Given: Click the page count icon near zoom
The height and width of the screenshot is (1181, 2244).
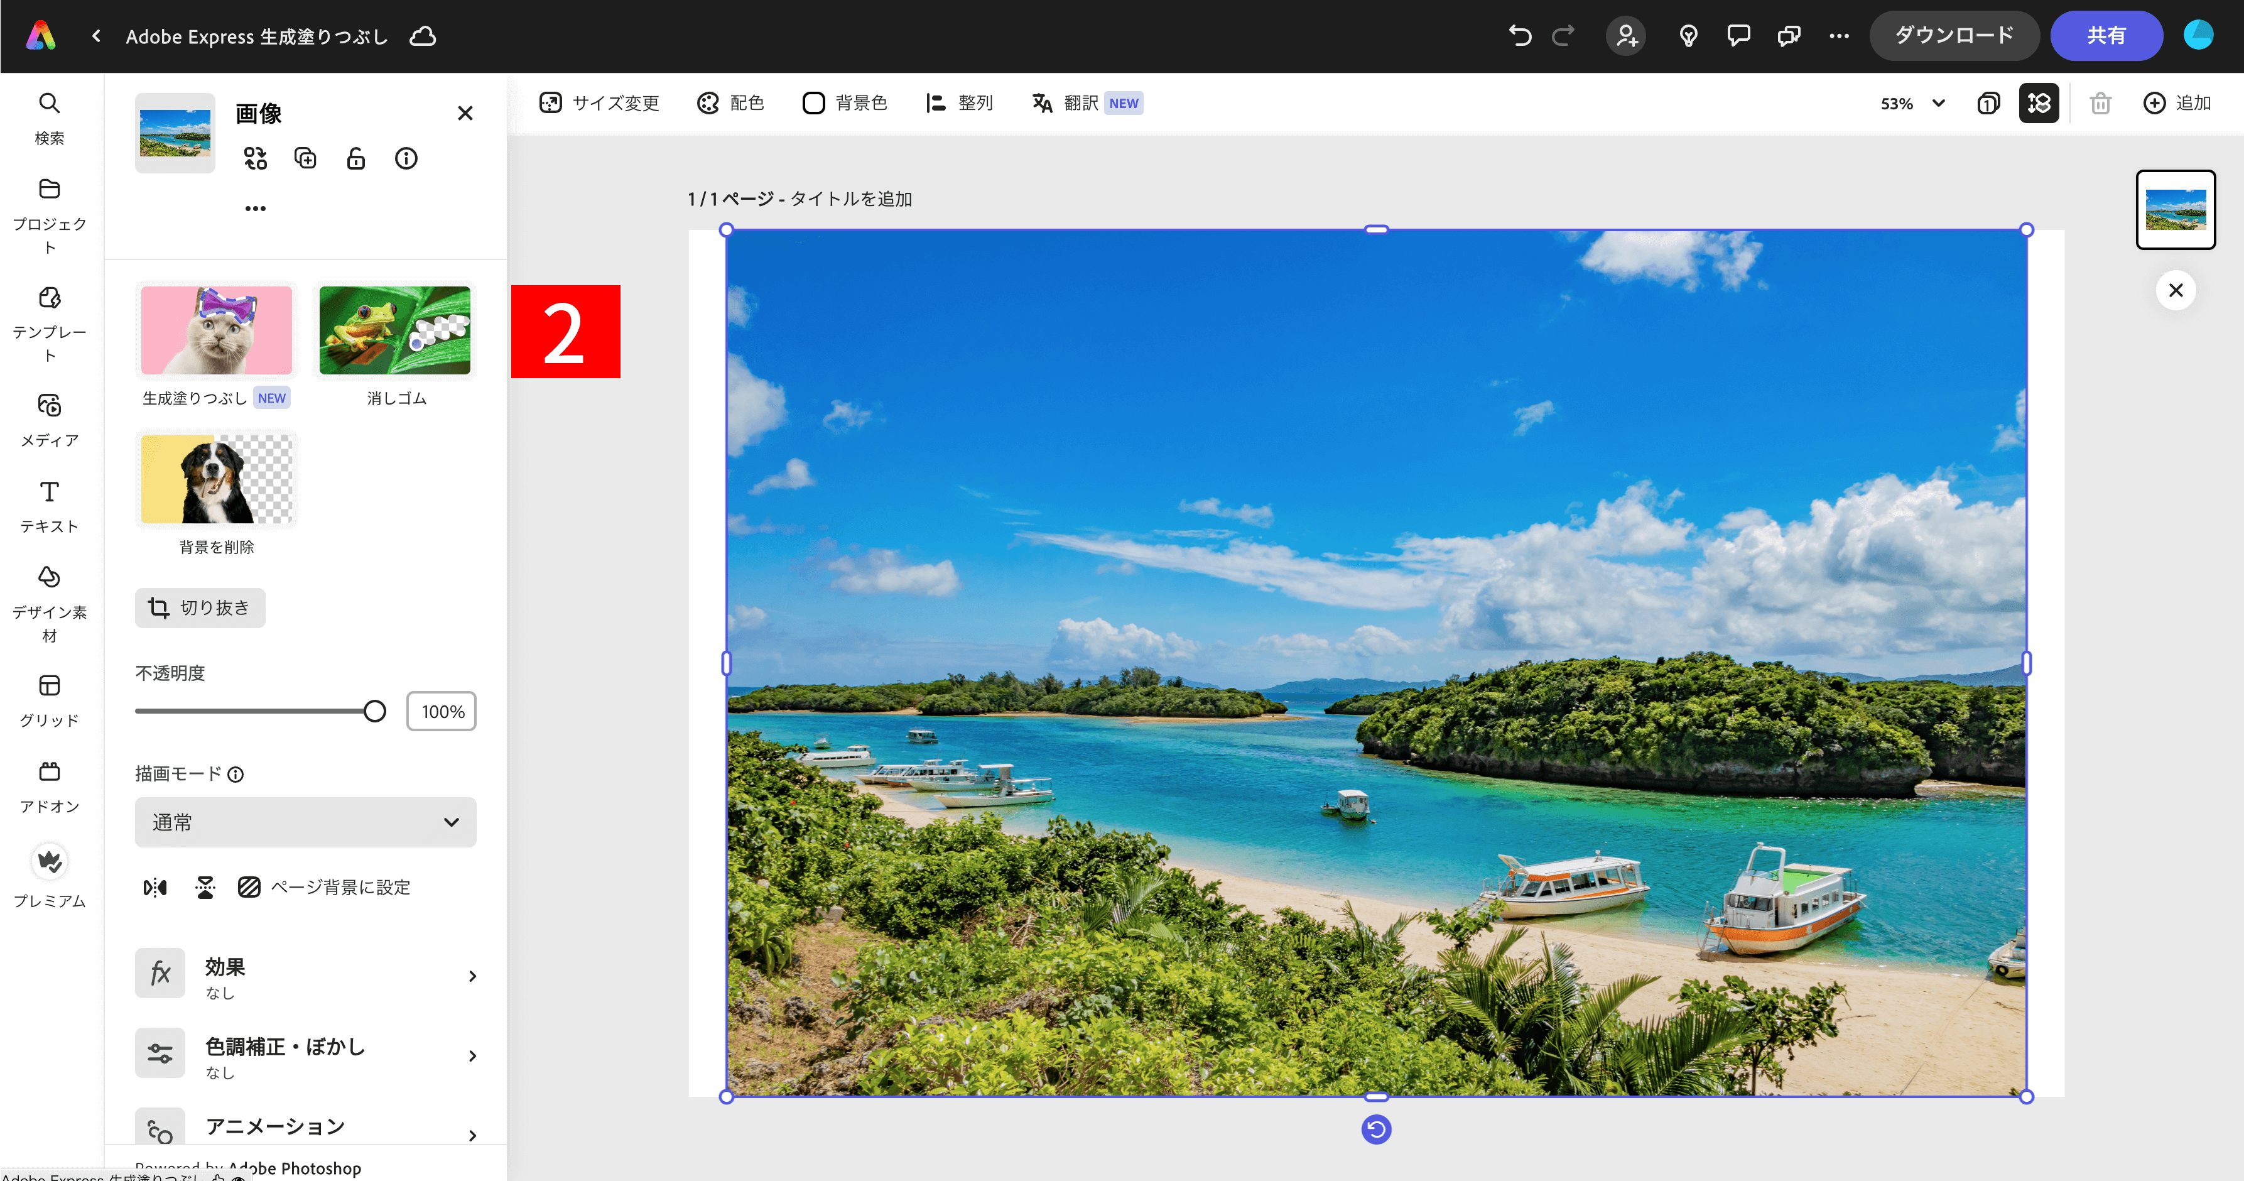Looking at the screenshot, I should 1989,103.
